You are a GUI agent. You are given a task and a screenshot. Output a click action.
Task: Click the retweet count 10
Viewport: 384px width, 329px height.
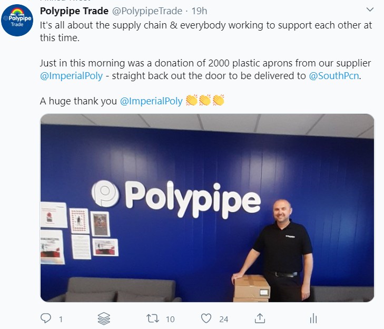[170, 319]
